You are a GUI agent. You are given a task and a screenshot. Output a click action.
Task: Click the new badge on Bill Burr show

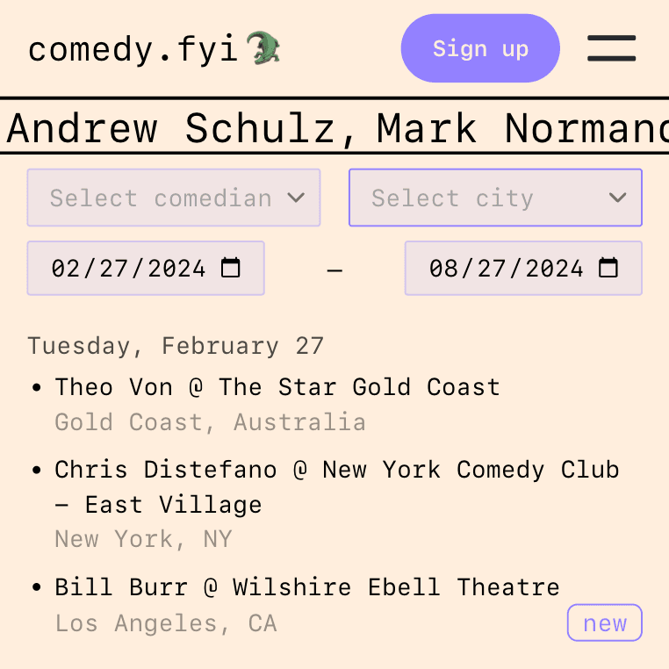point(605,622)
